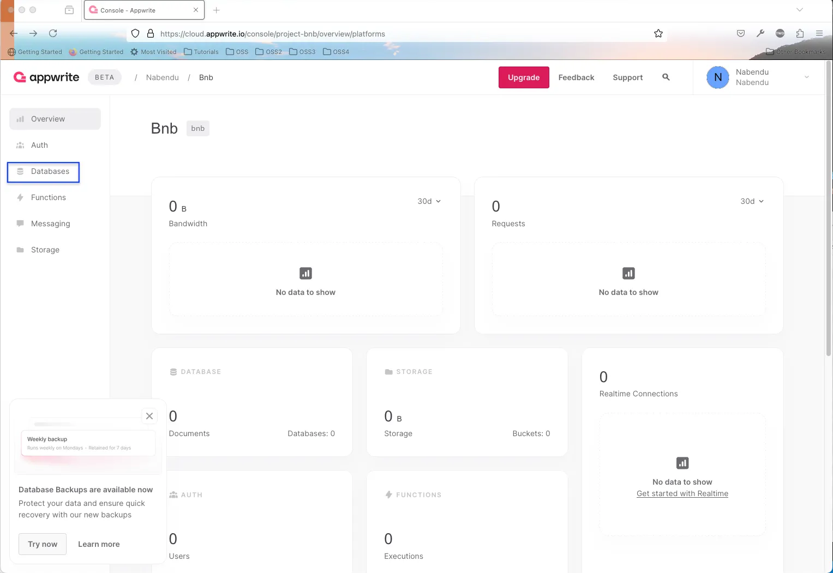Follow Get started with Realtime link
Viewport: 833px width, 573px height.
682,493
